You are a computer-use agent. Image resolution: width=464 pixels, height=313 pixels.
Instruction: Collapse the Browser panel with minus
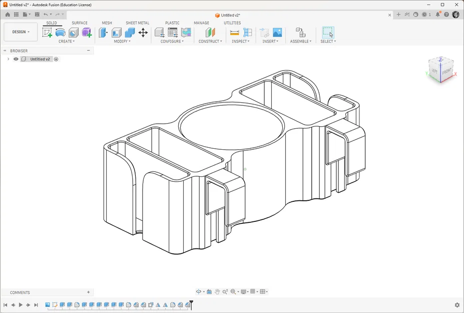coord(88,51)
